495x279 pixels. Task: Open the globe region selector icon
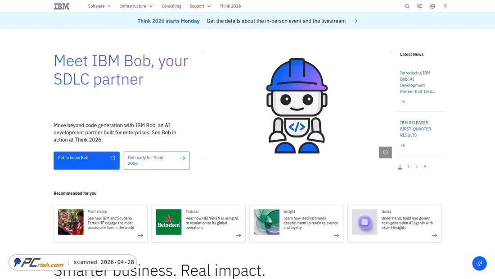(x=432, y=6)
